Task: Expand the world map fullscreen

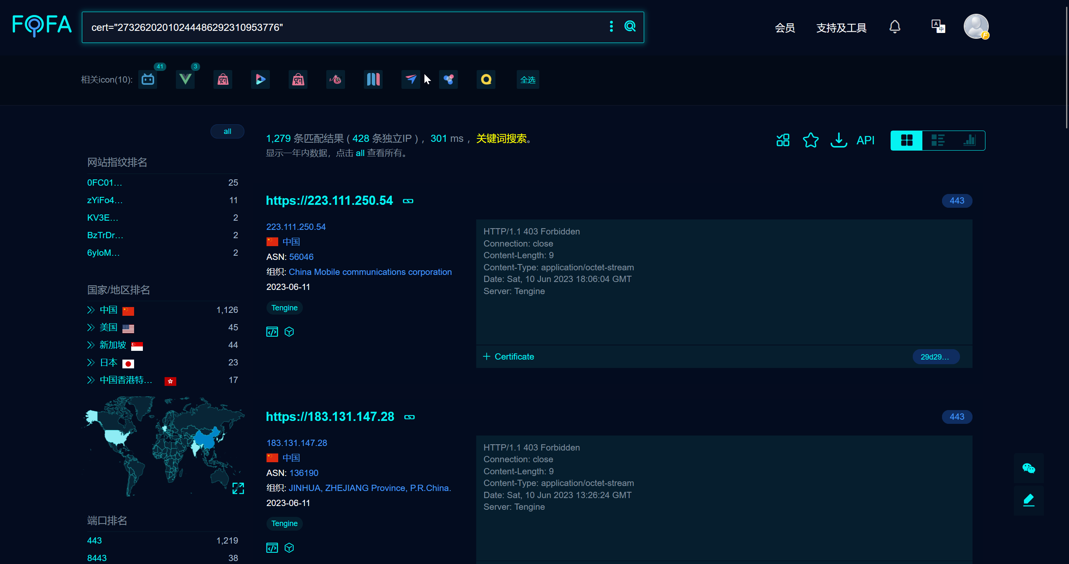Action: tap(238, 488)
